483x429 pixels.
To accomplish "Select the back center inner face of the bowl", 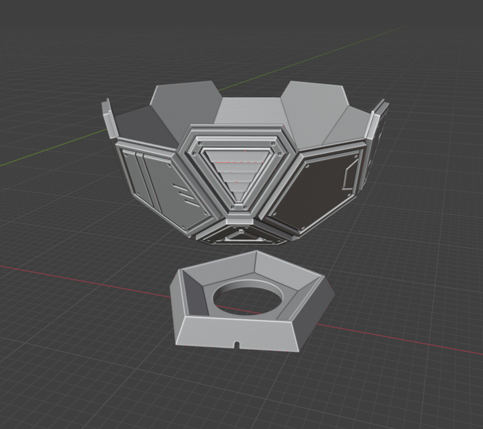I will pyautogui.click(x=248, y=111).
